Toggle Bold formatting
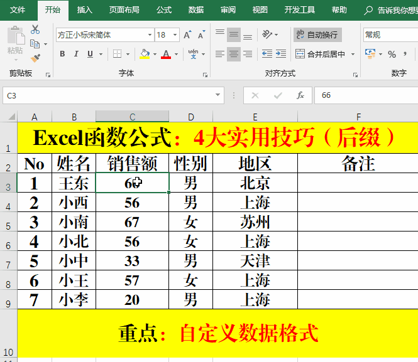The image size is (418, 362). [x=62, y=54]
